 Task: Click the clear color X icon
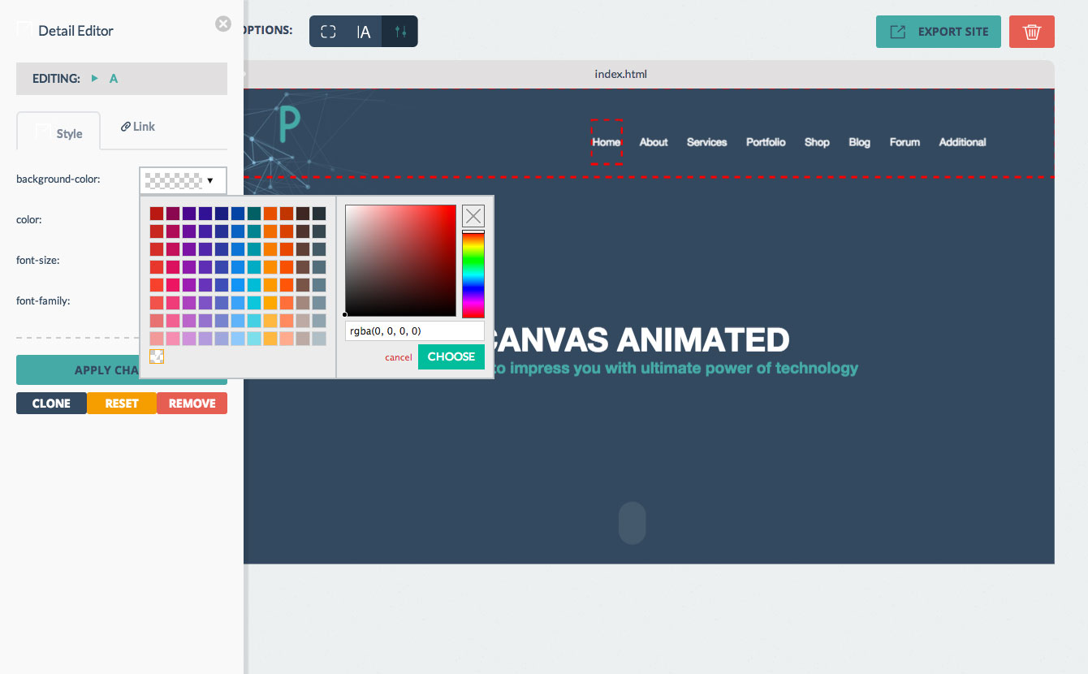coord(473,216)
